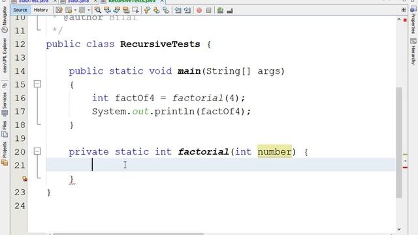Click the vertical scrollbar thumb
Image resolution: width=418 pixels, height=235 pixels.
399,142
